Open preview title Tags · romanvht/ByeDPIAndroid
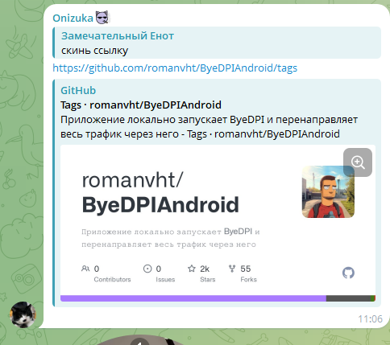 (141, 105)
